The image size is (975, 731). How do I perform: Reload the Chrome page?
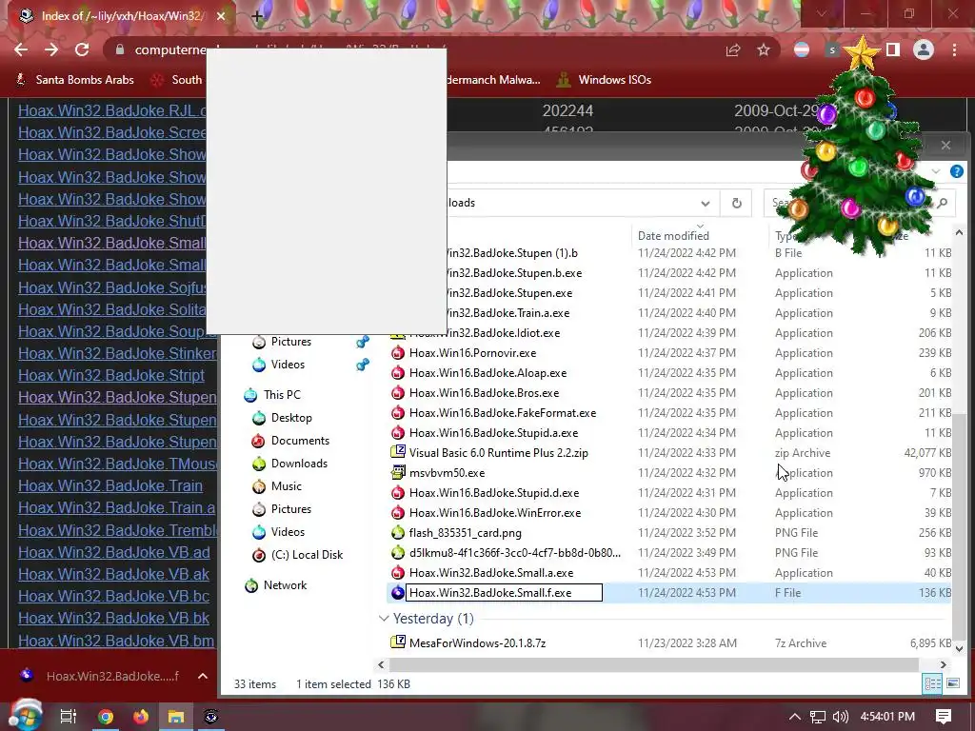tap(82, 49)
